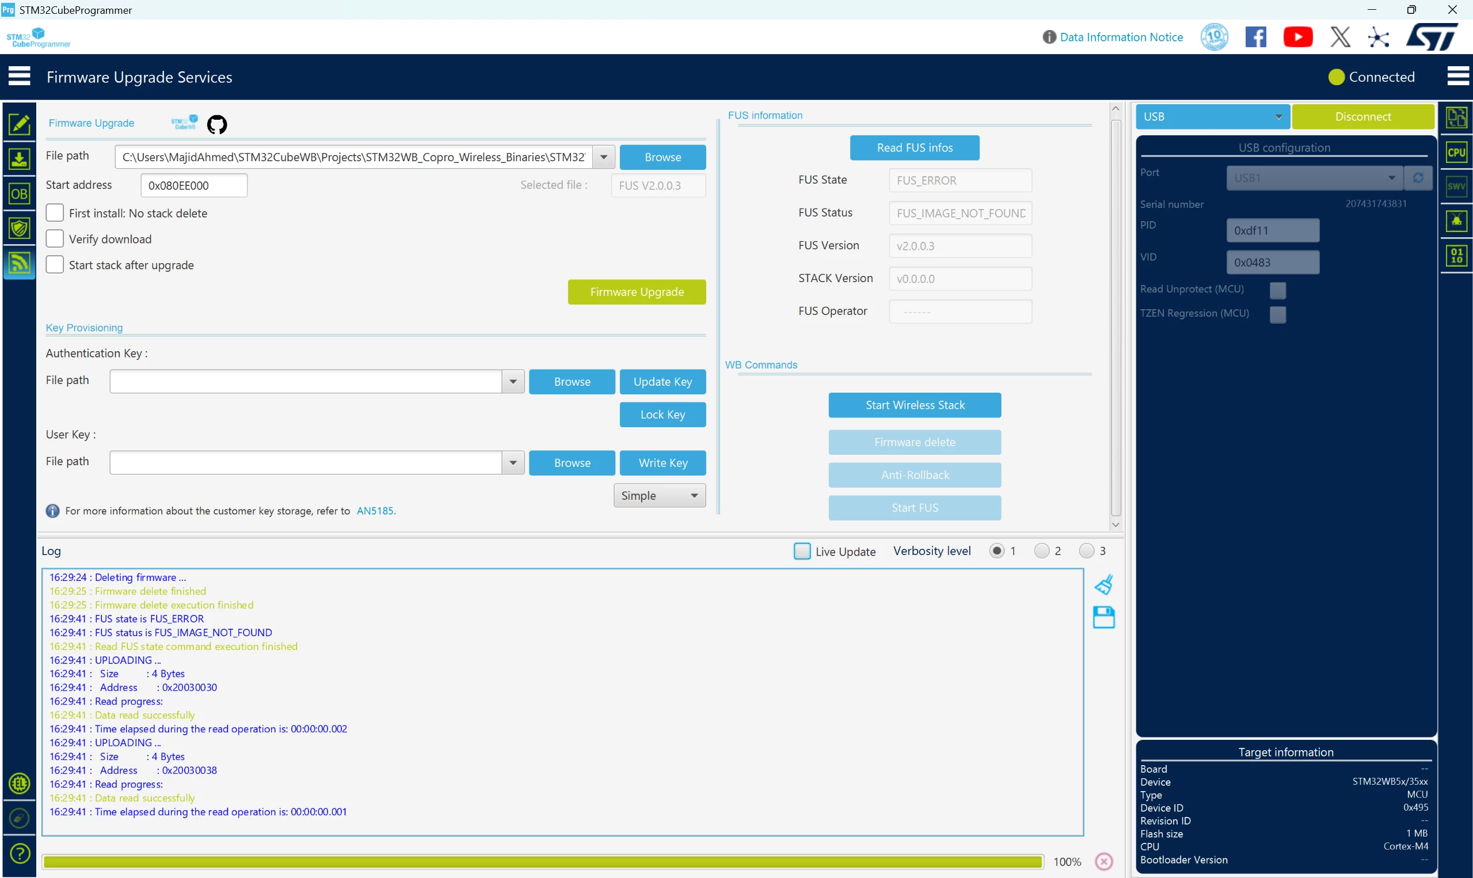Click the ST logo in the header

pos(1432,37)
